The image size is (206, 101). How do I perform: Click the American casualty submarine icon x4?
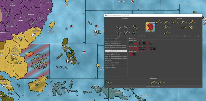(108, 82)
